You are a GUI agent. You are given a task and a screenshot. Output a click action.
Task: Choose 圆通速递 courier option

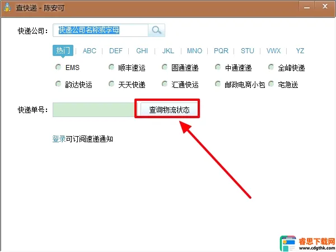coord(164,67)
